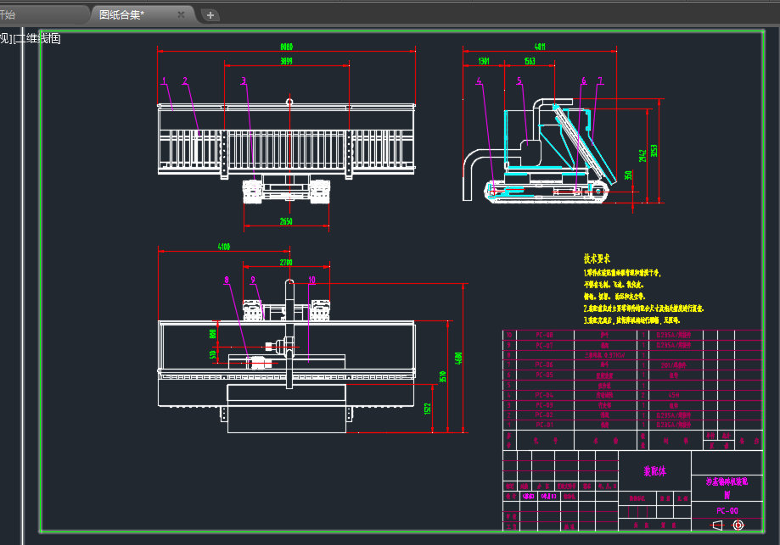Screen dimensions: 780x545
Task: Select part balloon number 7 in side view
Action: point(599,81)
